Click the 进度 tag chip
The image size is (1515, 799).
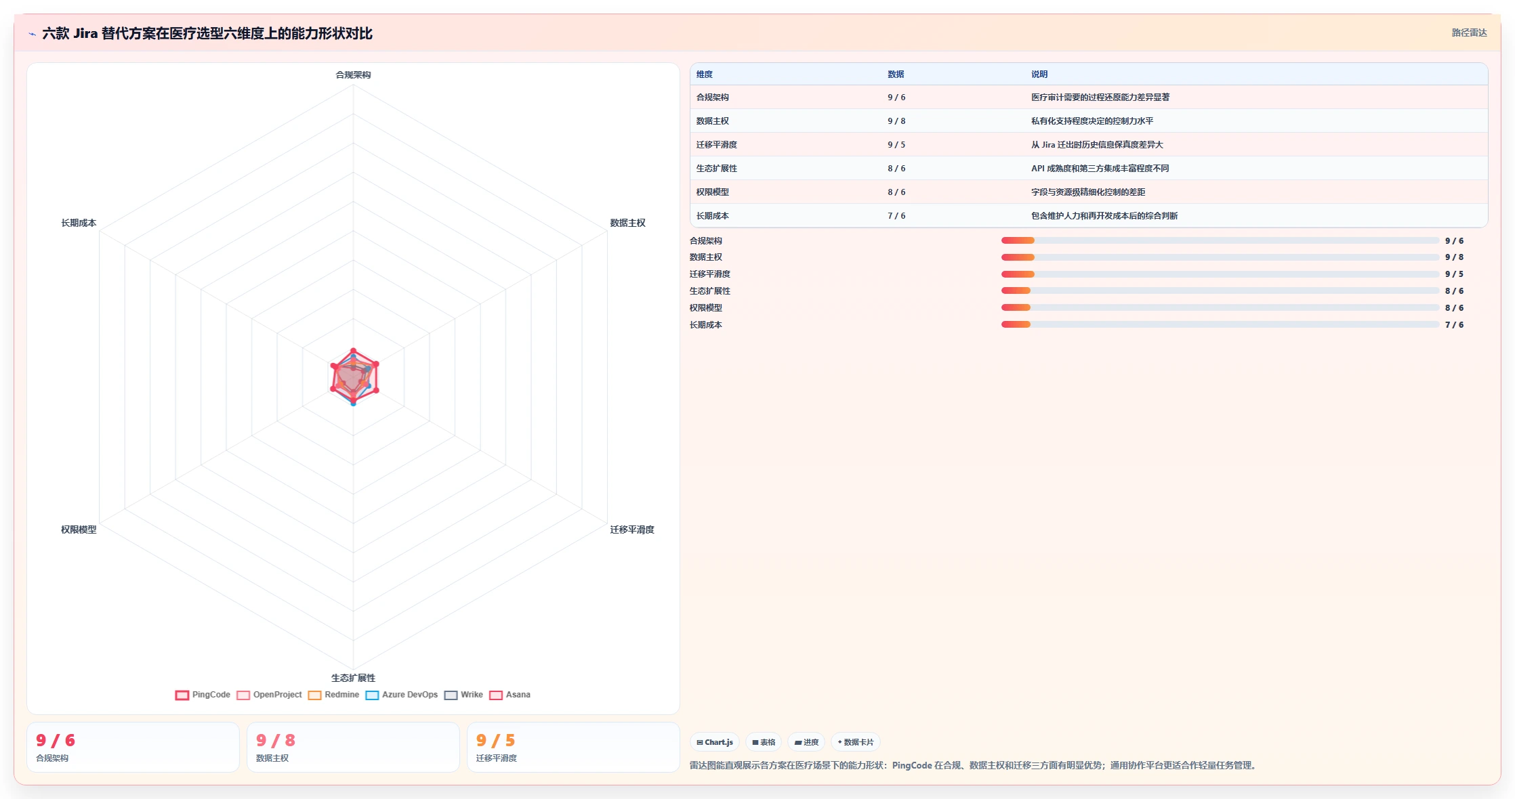click(x=806, y=742)
